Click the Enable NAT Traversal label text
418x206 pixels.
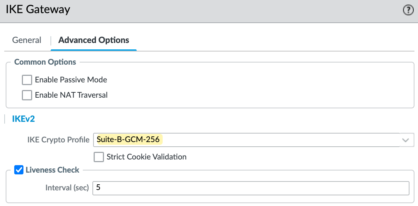point(71,95)
